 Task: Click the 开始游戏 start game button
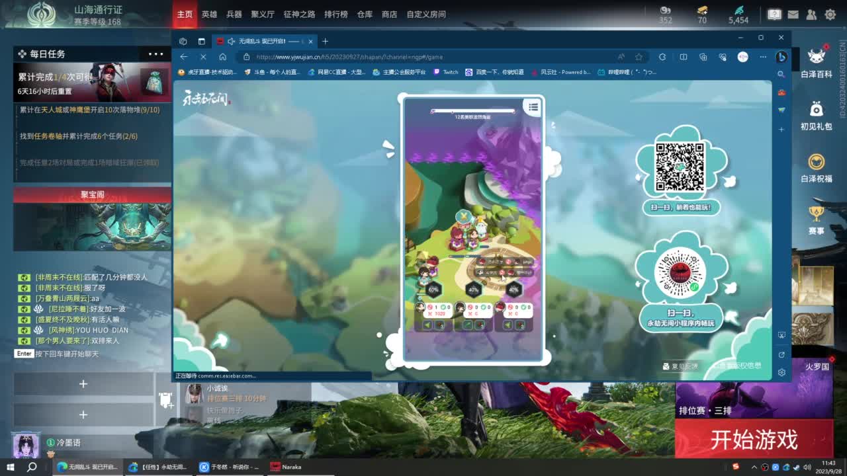[754, 440]
